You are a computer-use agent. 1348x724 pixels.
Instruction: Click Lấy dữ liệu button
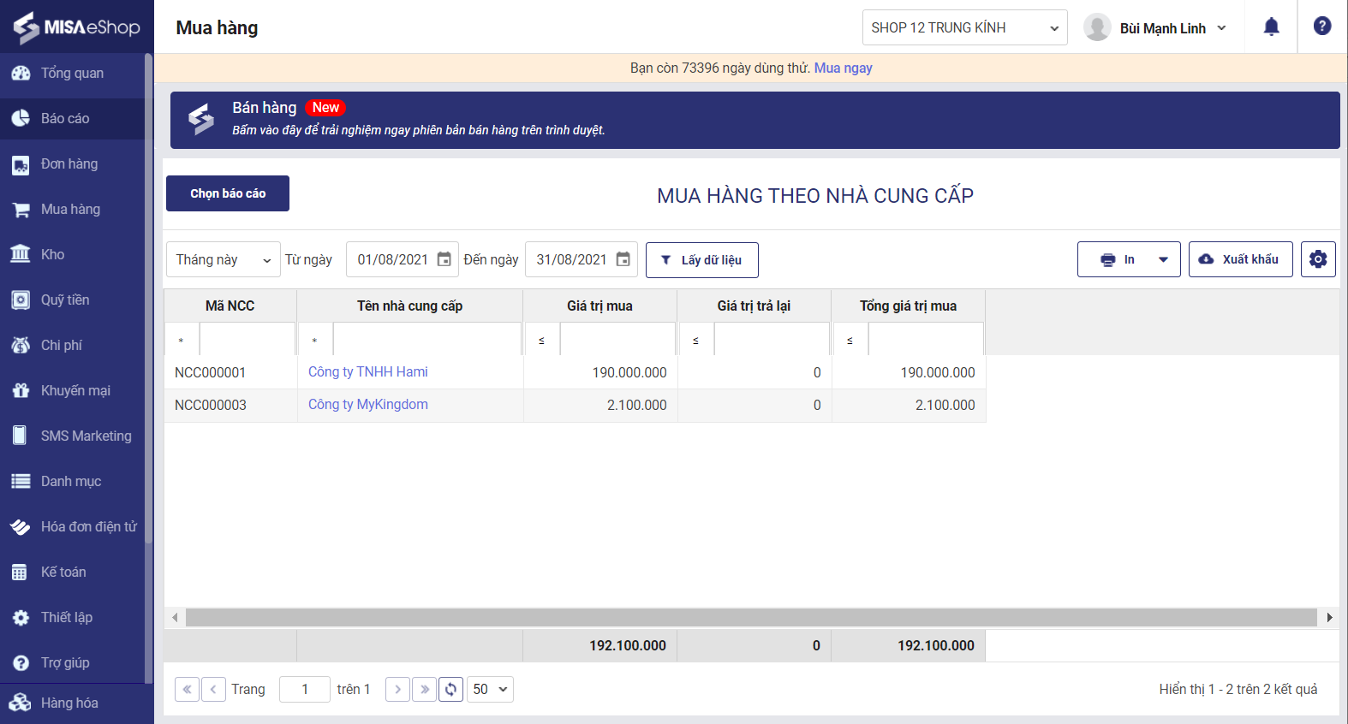pyautogui.click(x=702, y=260)
